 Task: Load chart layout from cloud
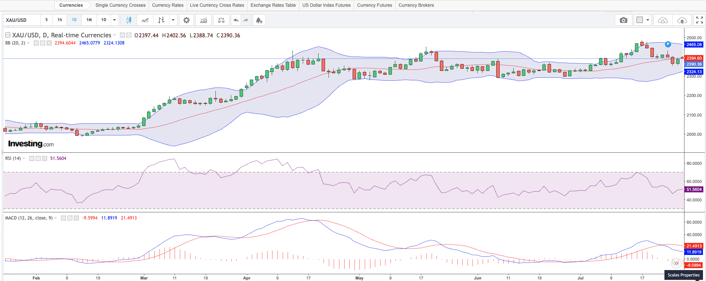663,20
